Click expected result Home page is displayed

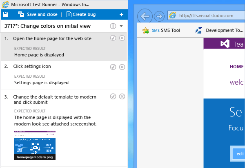pos(39,55)
